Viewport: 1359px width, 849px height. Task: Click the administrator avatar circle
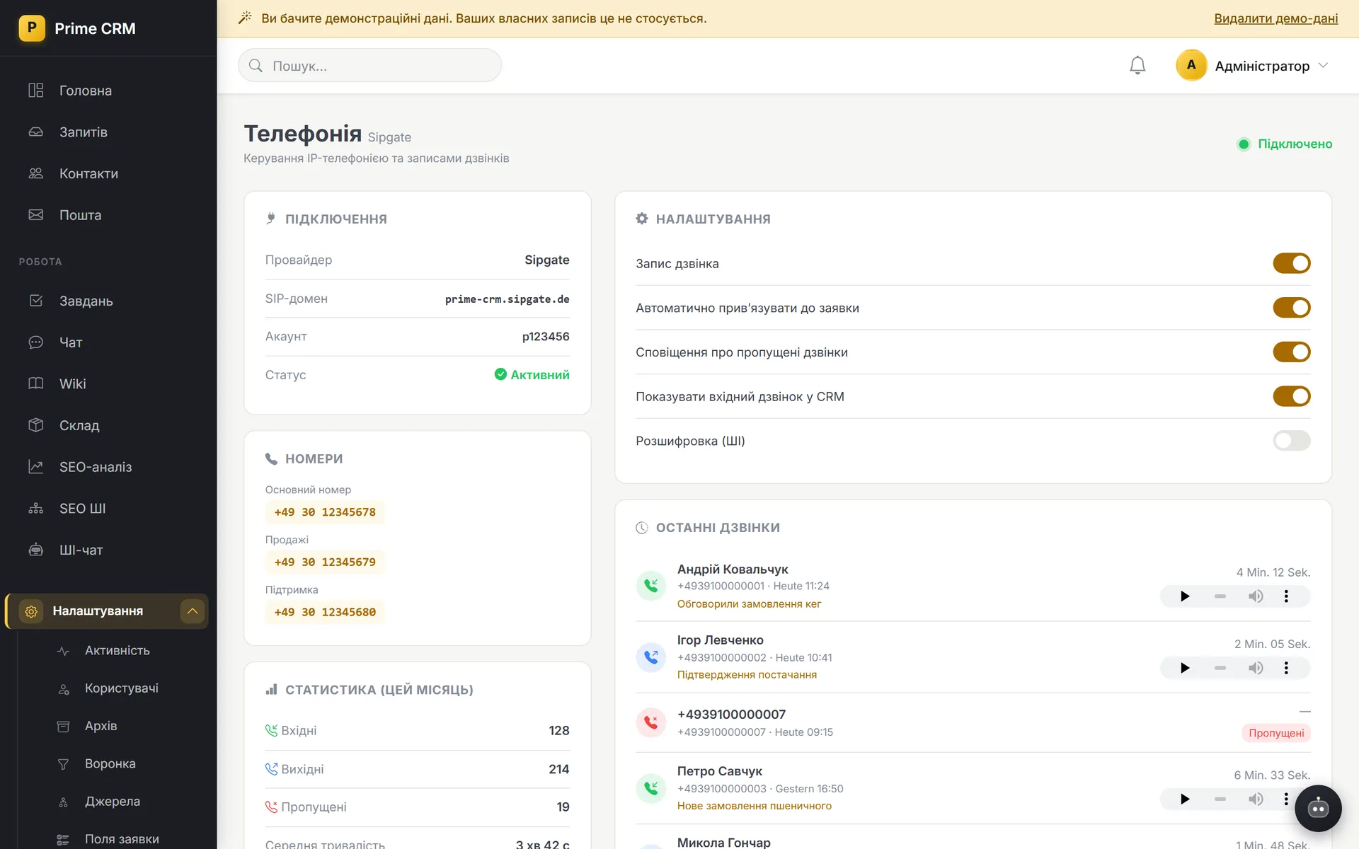[1191, 65]
